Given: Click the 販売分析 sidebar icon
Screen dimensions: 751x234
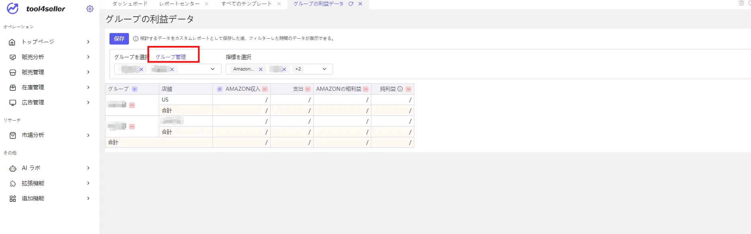Looking at the screenshot, I should pyautogui.click(x=12, y=57).
